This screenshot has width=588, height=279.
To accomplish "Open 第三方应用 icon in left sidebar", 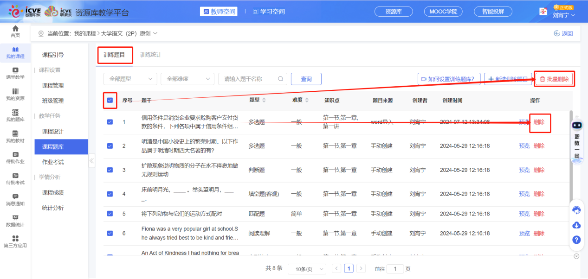I will [x=15, y=239].
